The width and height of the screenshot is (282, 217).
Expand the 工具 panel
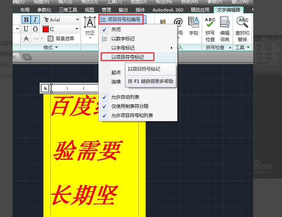click(242, 48)
